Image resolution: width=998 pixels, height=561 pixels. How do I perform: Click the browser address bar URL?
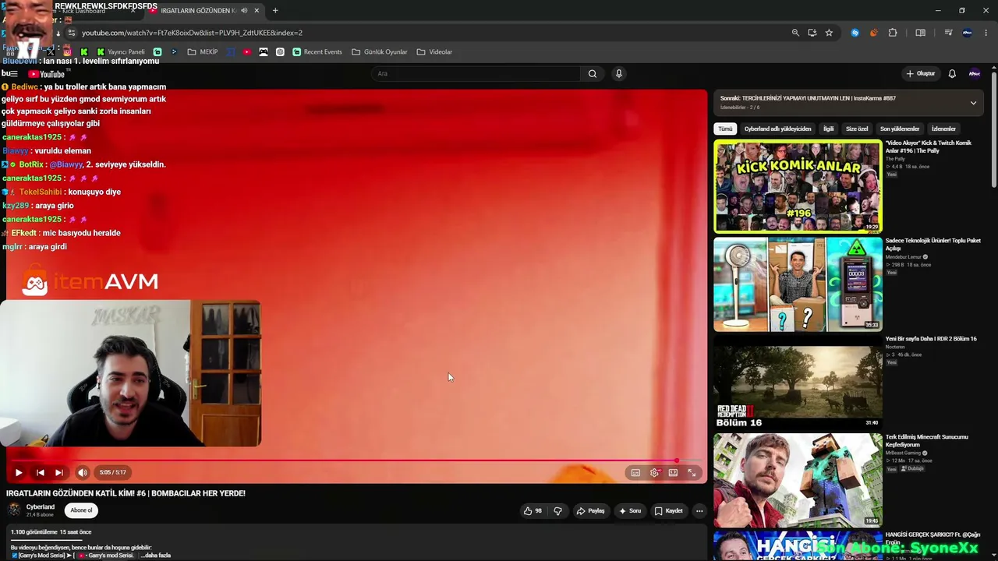pos(192,33)
